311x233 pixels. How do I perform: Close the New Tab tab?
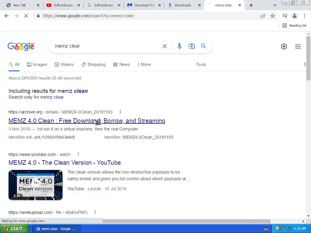click(x=38, y=5)
